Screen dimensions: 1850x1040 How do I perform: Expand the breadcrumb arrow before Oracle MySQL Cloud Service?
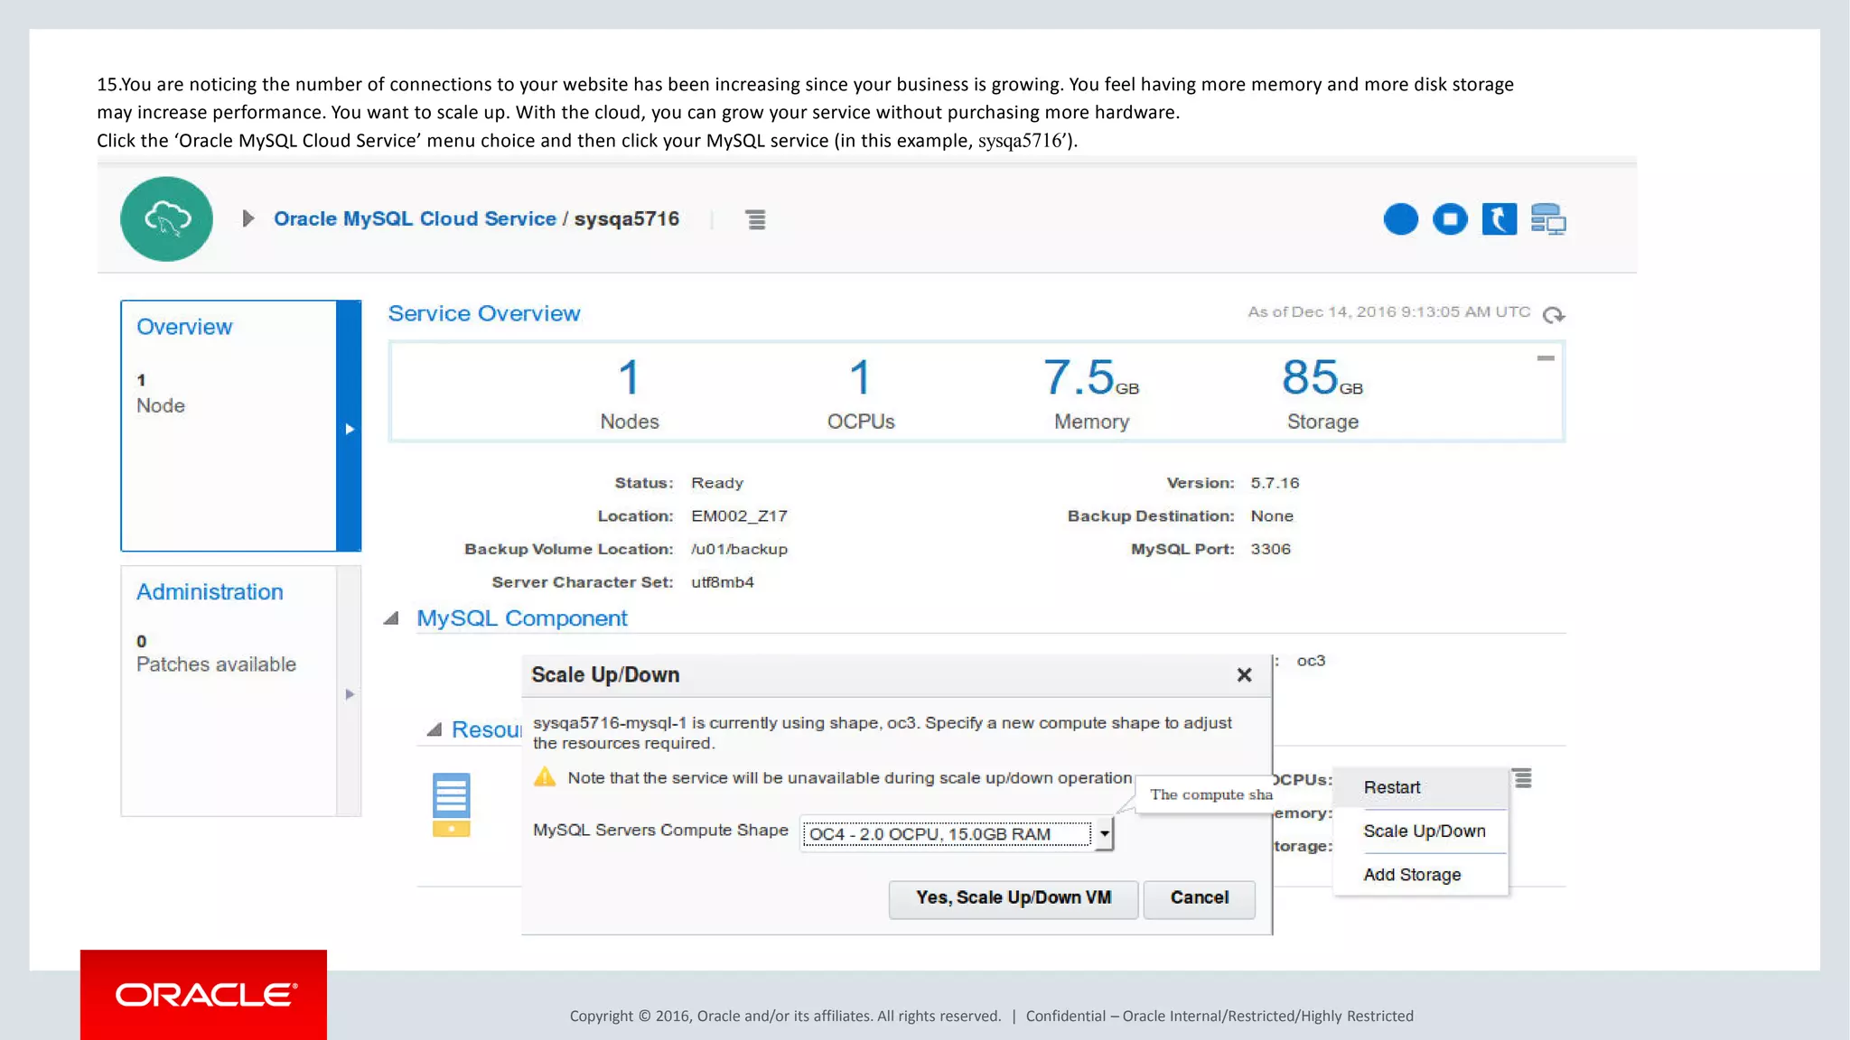click(248, 218)
